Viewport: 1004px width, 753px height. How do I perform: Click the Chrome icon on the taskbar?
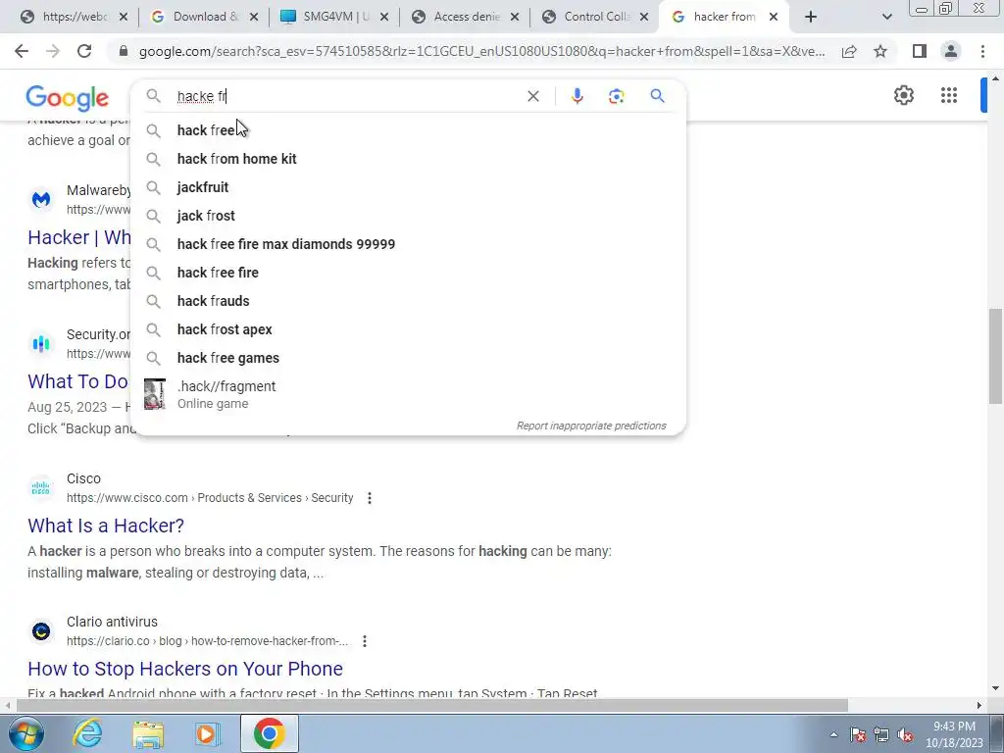click(x=269, y=733)
